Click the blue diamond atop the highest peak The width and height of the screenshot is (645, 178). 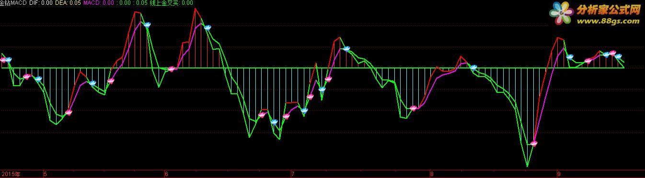[x=147, y=24]
